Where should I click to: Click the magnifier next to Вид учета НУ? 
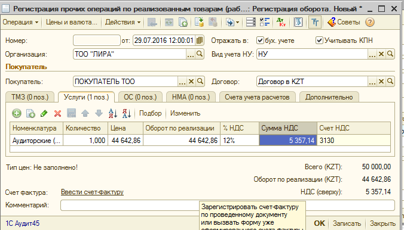390,54
